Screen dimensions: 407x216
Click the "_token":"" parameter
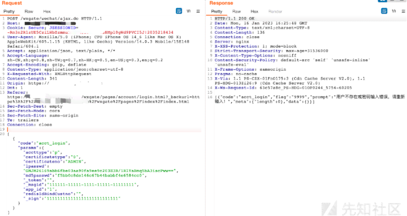39,180
